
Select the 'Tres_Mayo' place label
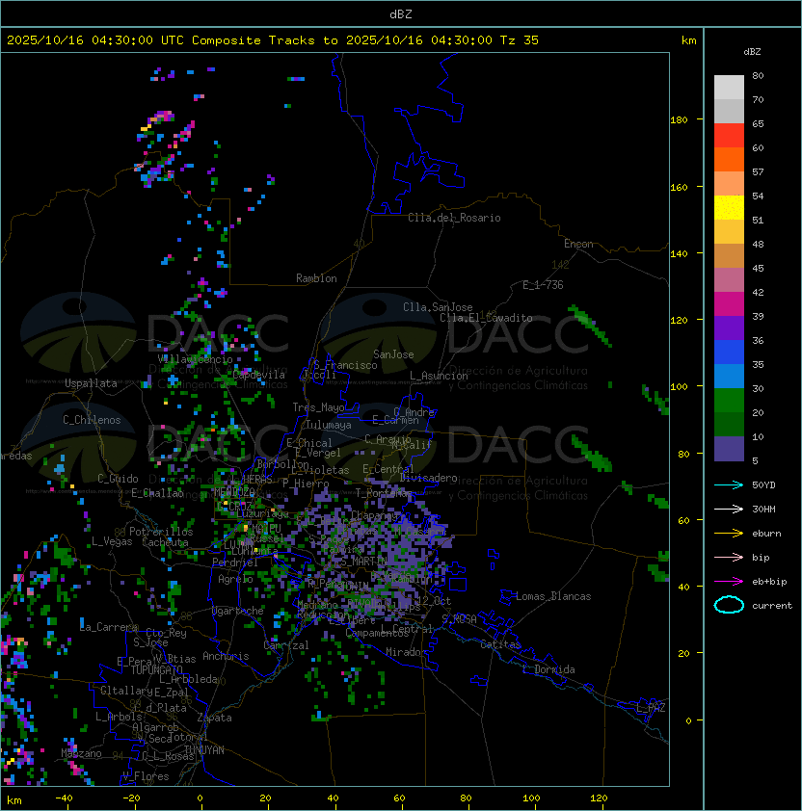[318, 407]
